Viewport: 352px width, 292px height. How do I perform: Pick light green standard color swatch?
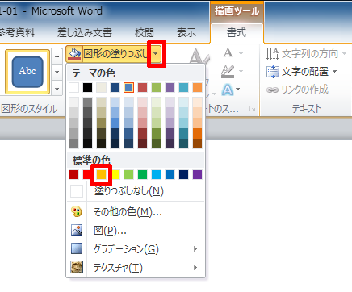click(129, 174)
